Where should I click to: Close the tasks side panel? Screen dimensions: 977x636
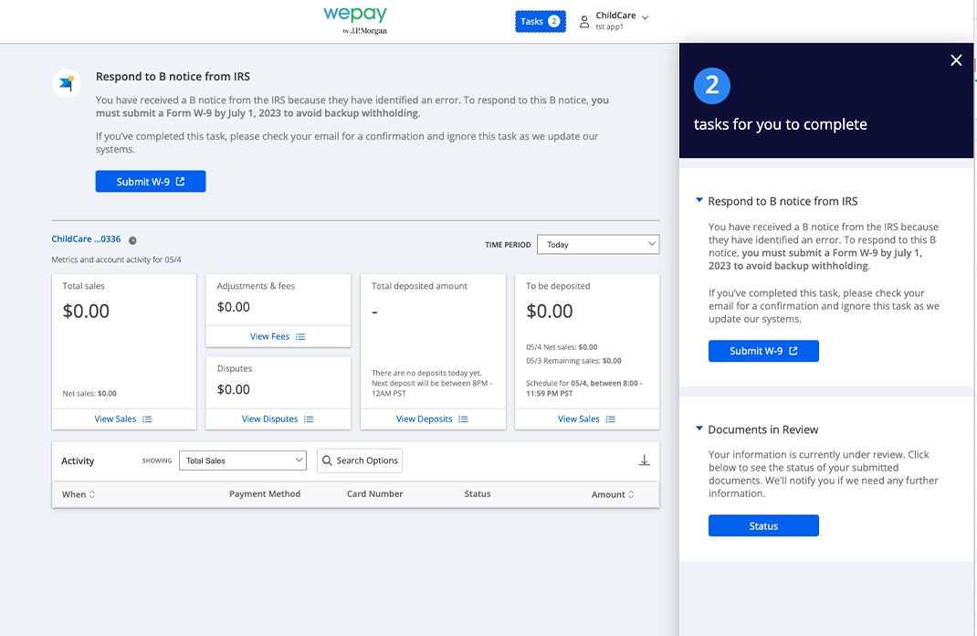pyautogui.click(x=956, y=60)
